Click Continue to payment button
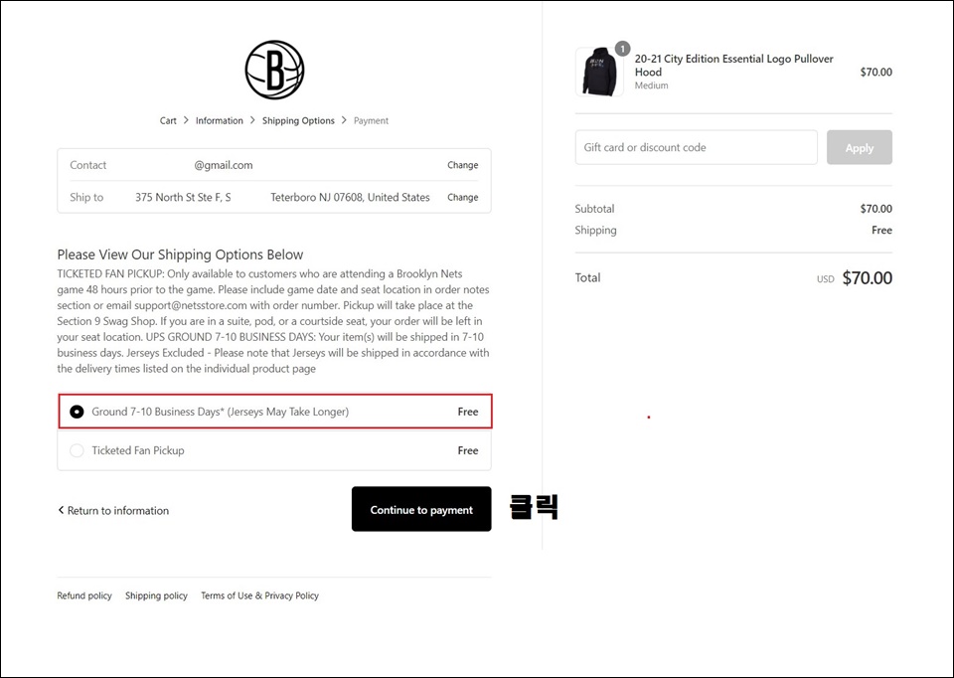The image size is (954, 678). pos(421,509)
